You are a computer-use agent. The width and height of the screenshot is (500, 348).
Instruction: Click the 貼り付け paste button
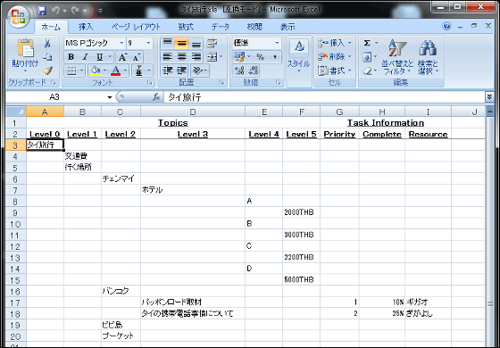[x=25, y=57]
